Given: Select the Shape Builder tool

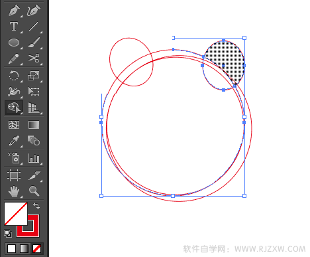Looking at the screenshot, I should 14,108.
